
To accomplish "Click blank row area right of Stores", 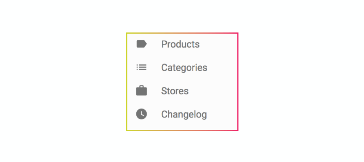I will click(x=213, y=91).
